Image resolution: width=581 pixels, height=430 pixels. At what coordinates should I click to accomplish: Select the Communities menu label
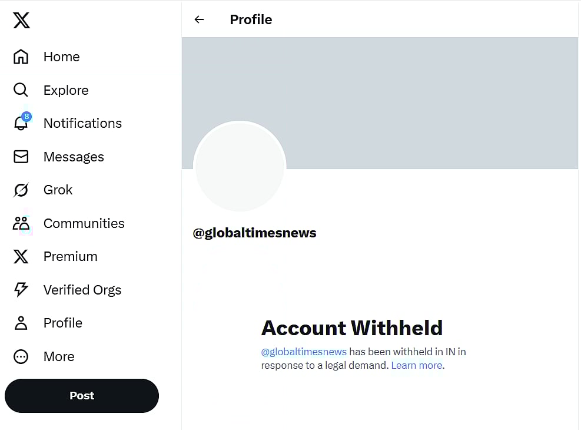pos(84,223)
